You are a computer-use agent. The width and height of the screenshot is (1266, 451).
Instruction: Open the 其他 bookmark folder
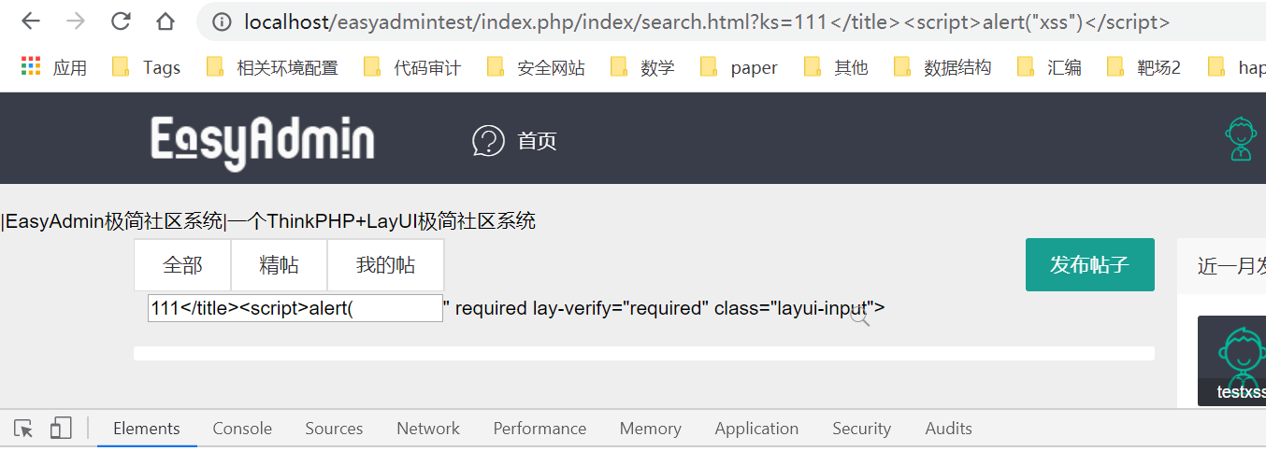835,67
